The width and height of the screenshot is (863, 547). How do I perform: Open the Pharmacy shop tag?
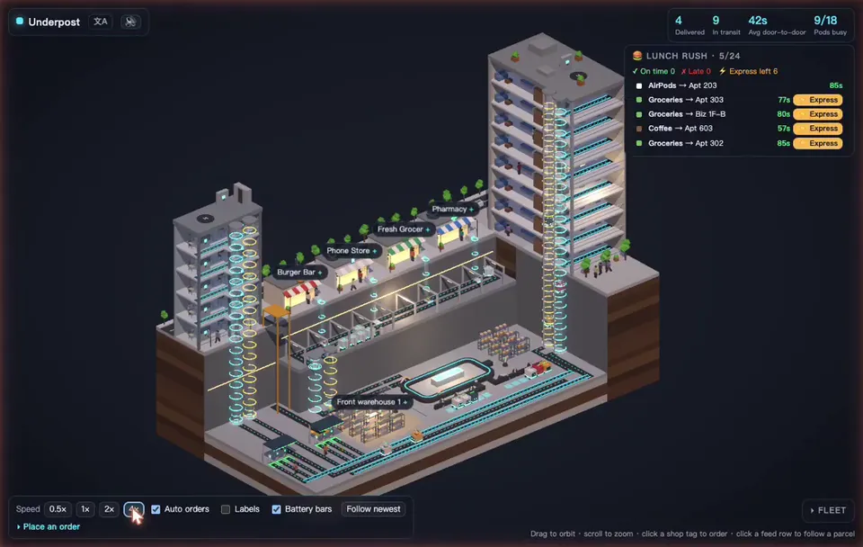(452, 209)
